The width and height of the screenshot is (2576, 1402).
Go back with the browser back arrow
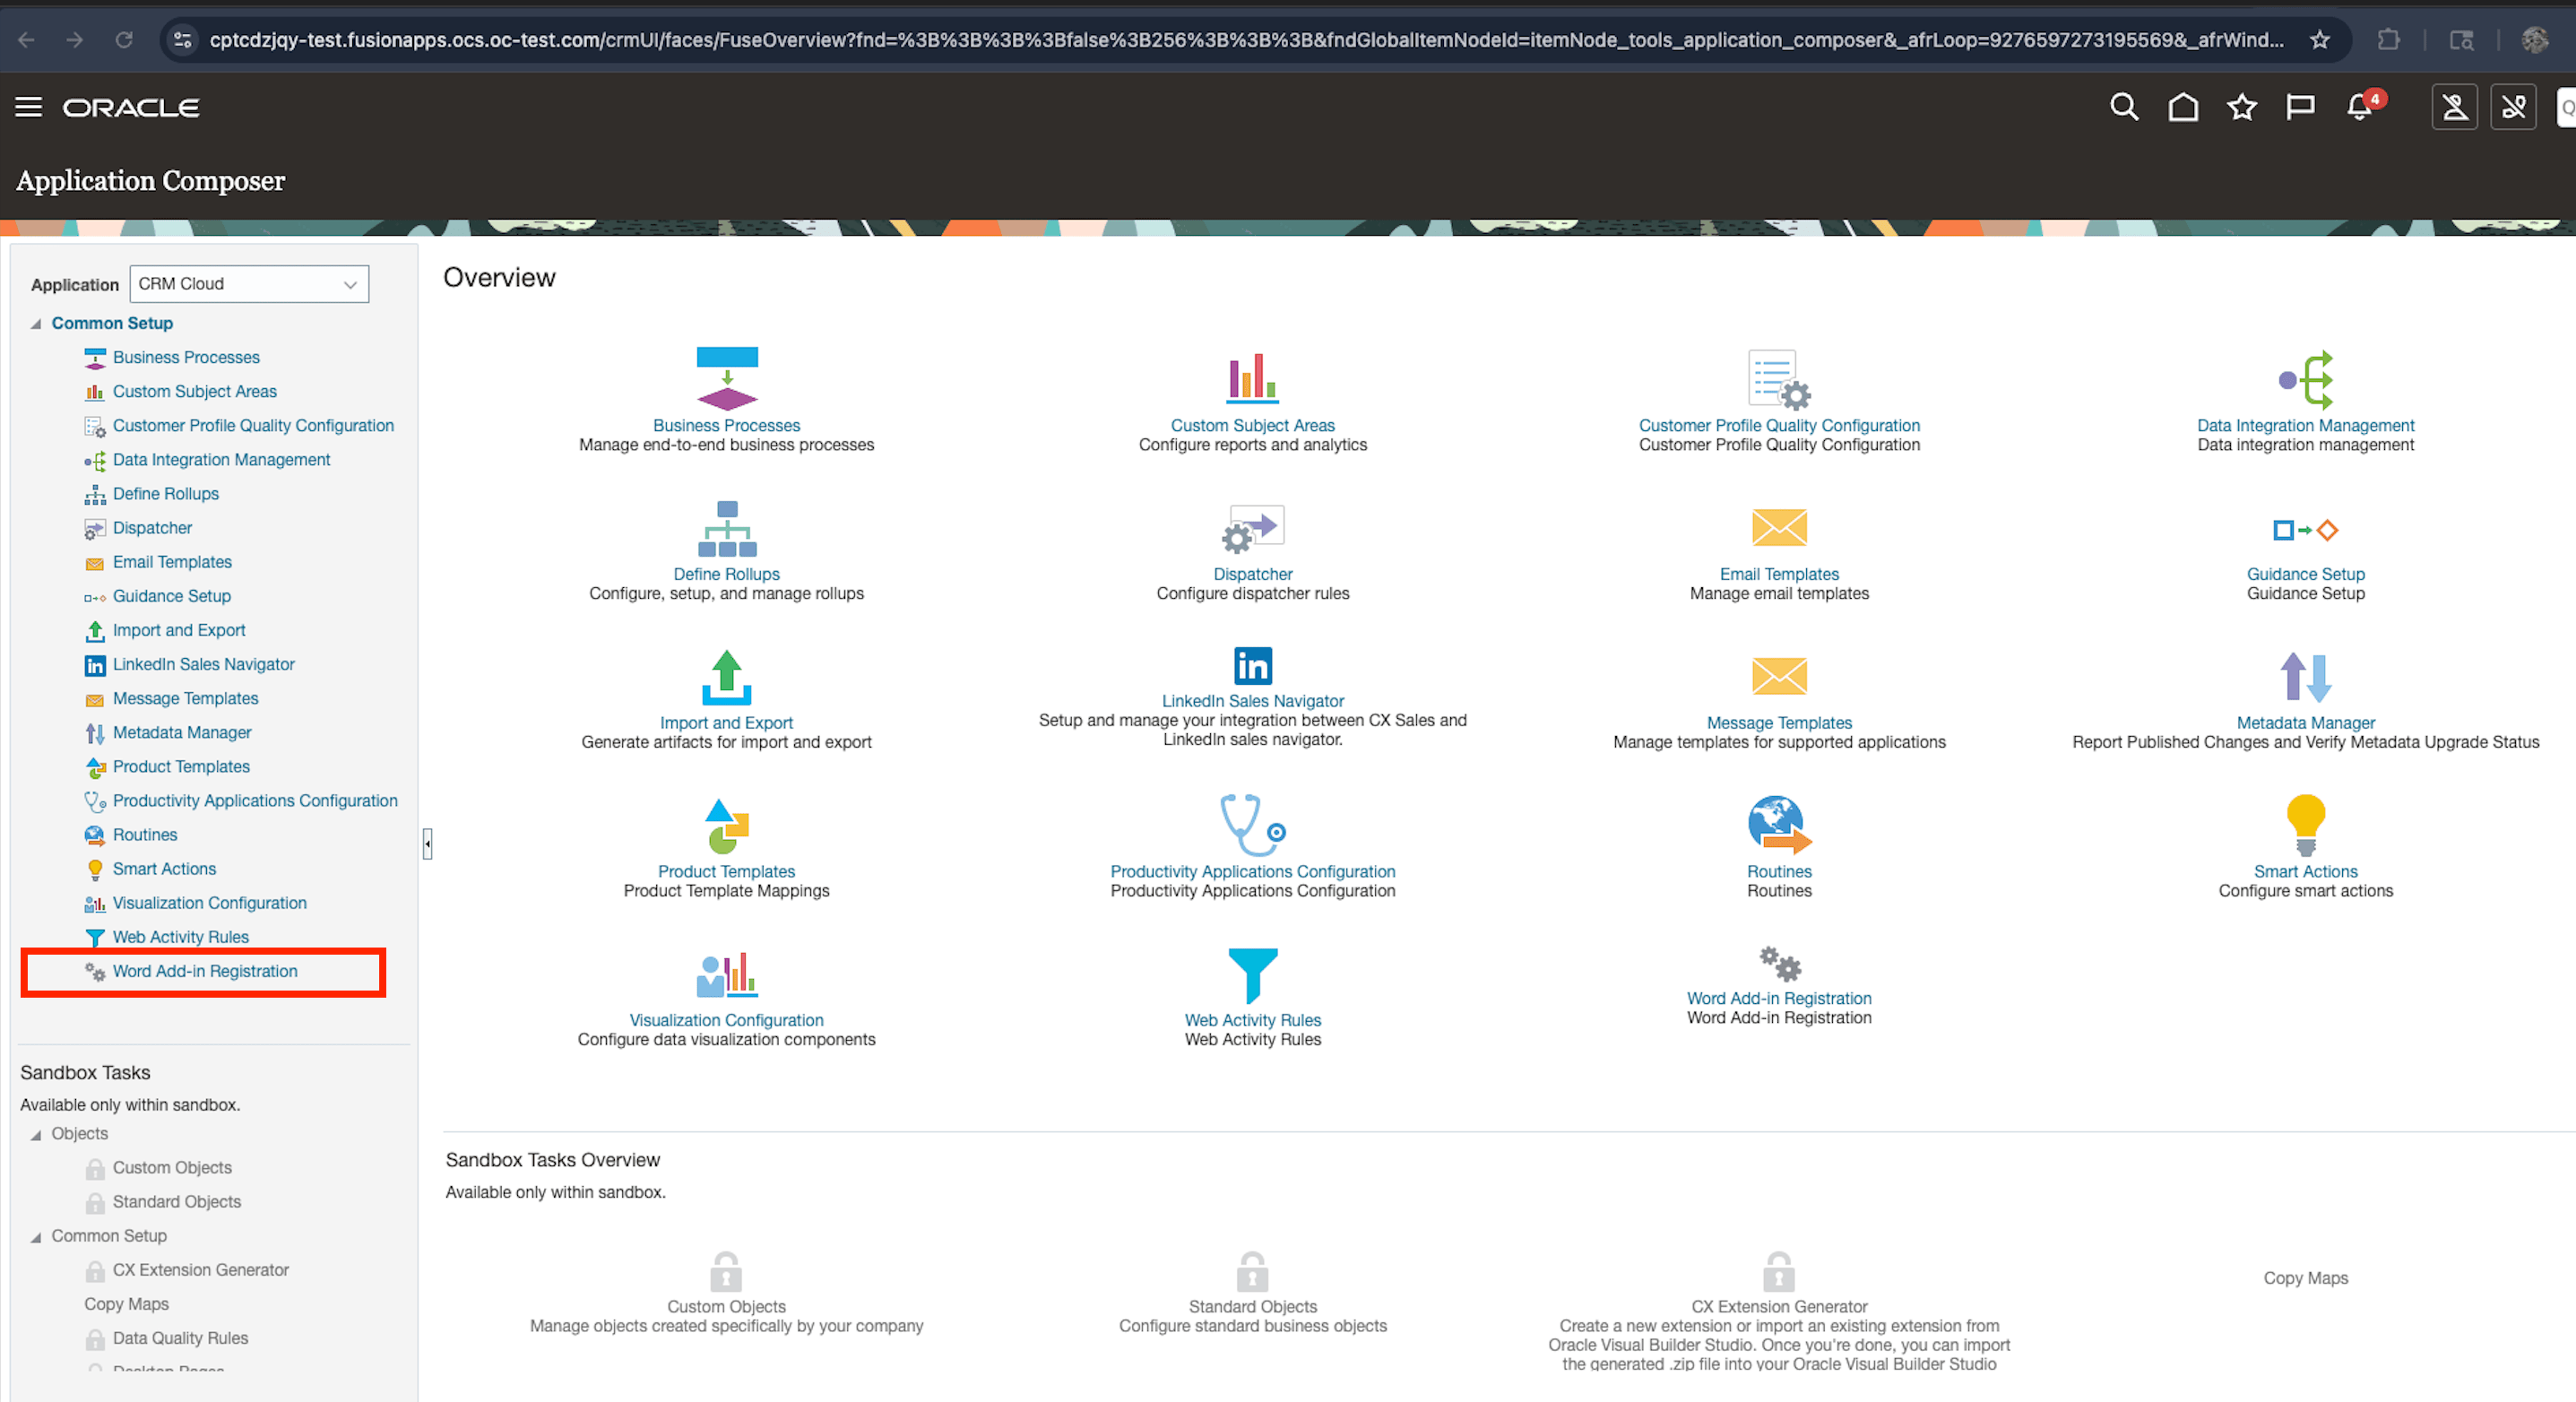[27, 40]
